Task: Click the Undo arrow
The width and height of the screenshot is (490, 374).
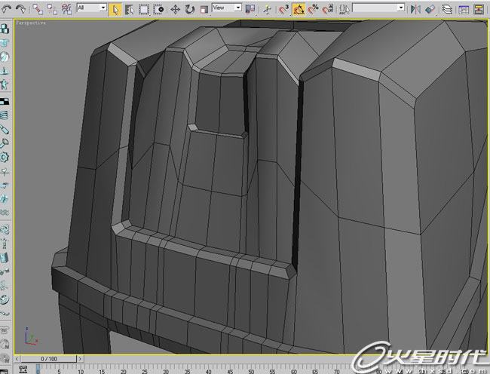Action: [x=6, y=9]
